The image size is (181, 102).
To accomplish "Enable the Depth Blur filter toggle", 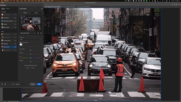I will tap(15, 44).
